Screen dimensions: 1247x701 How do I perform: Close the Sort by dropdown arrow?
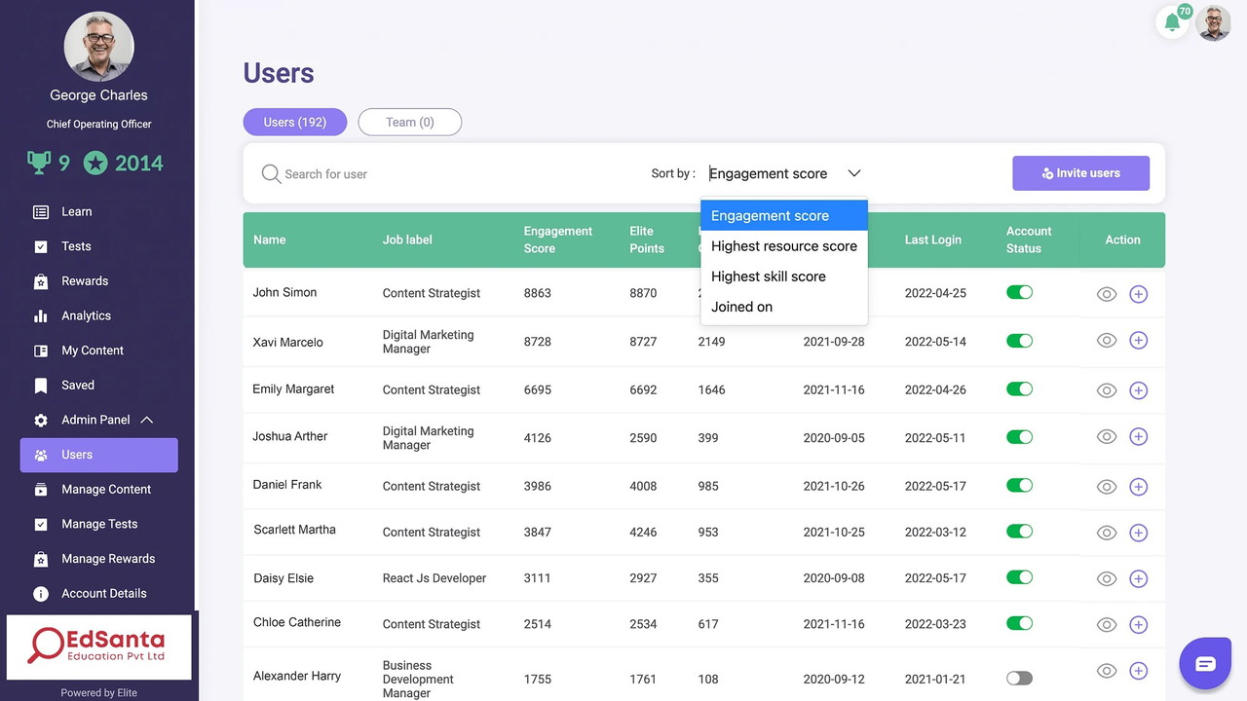(854, 173)
